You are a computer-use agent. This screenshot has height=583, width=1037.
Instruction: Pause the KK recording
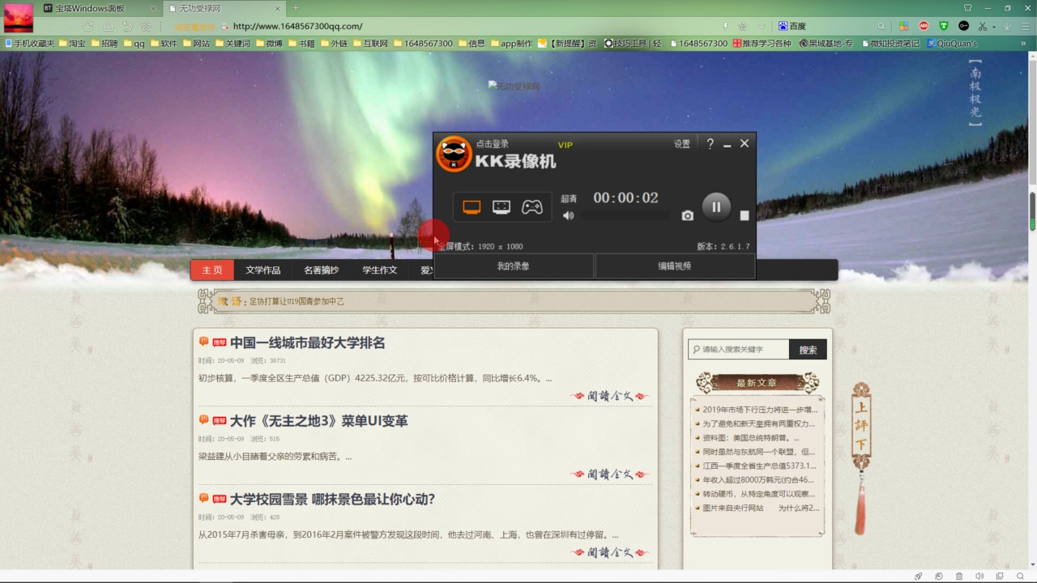point(716,206)
